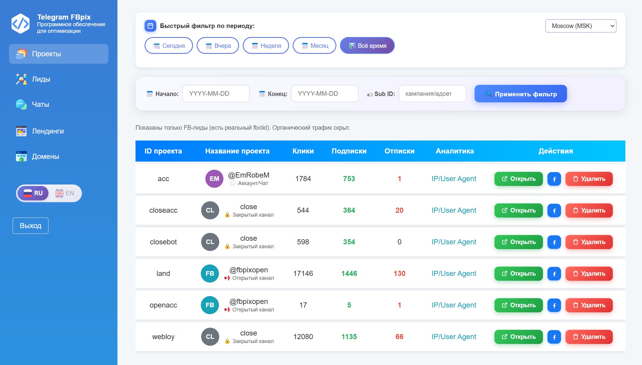Click the Telegram FBpix code logo
The height and width of the screenshot is (365, 642).
(20, 23)
